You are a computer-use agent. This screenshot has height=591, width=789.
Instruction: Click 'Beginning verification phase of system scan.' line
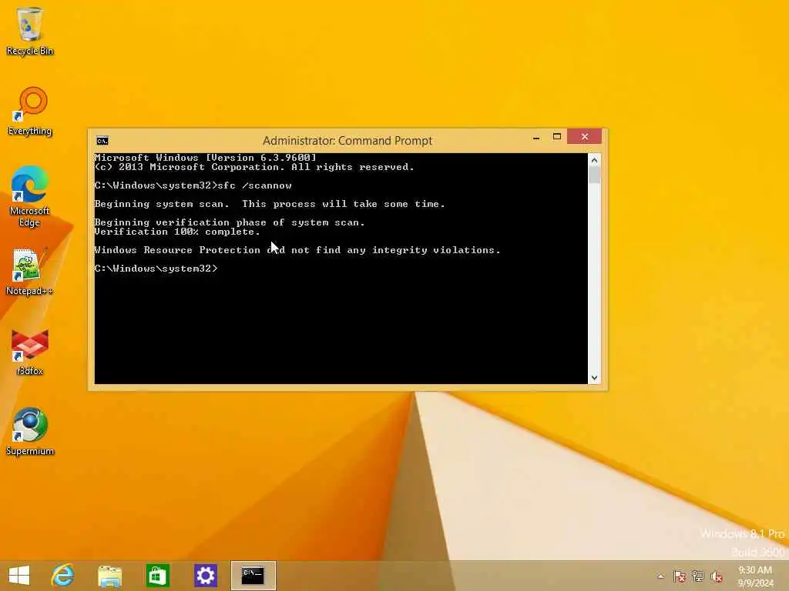230,222
